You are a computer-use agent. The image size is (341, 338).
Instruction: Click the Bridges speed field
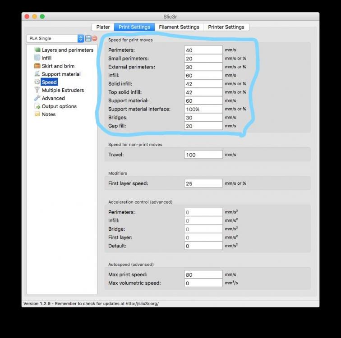click(x=203, y=118)
